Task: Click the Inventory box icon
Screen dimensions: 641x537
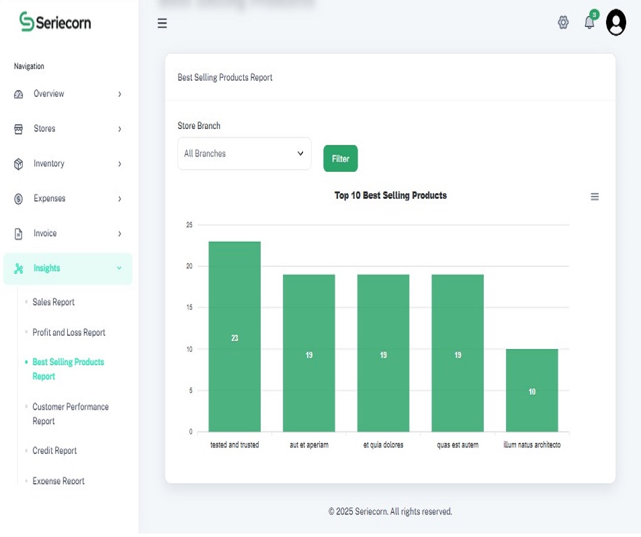Action: click(x=18, y=164)
